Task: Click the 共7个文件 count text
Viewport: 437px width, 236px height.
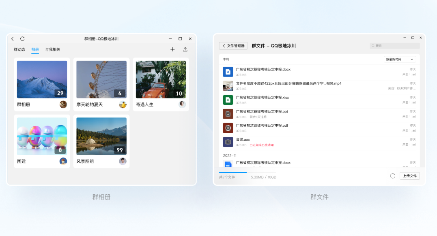Action: [x=227, y=177]
